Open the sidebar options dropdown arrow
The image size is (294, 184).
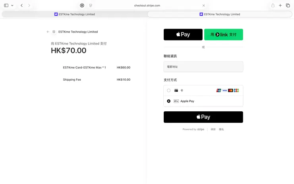click(x=12, y=6)
